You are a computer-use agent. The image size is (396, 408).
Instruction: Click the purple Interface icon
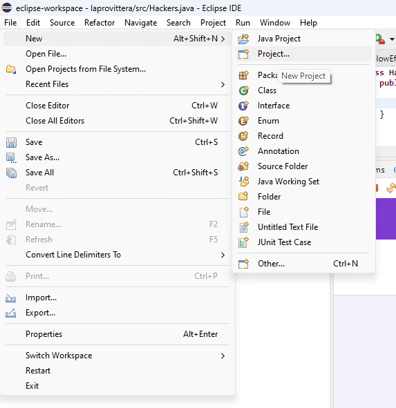[243, 106]
